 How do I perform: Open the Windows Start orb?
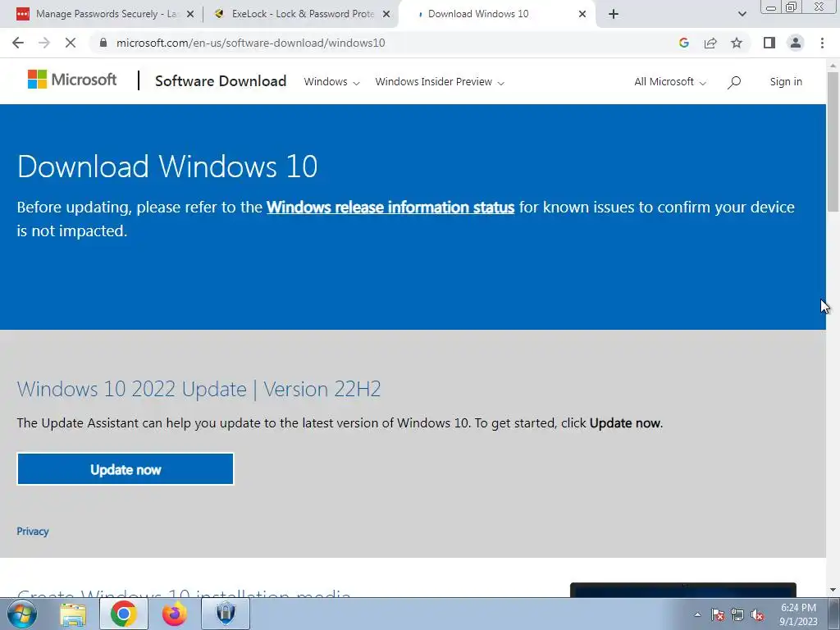point(22,614)
